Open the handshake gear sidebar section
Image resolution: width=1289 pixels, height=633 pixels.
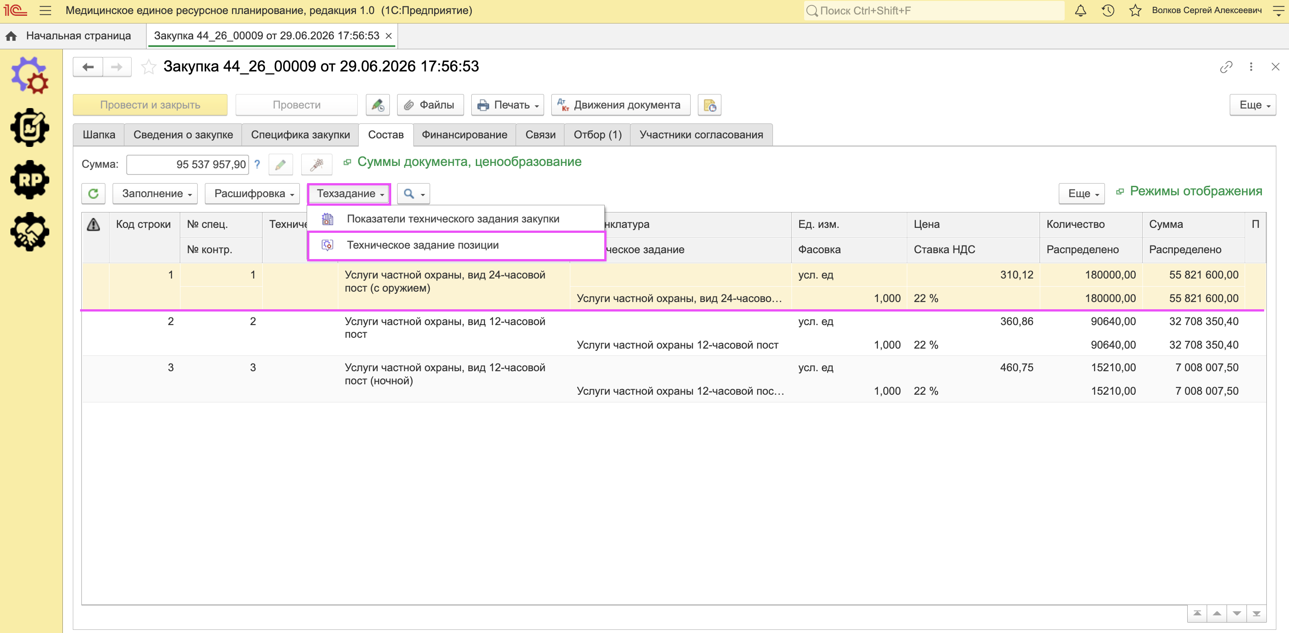point(30,231)
